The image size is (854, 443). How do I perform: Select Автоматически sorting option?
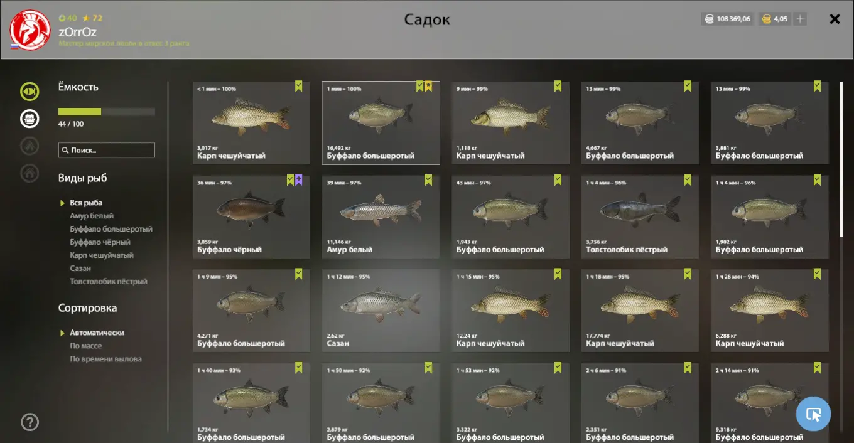[97, 333]
